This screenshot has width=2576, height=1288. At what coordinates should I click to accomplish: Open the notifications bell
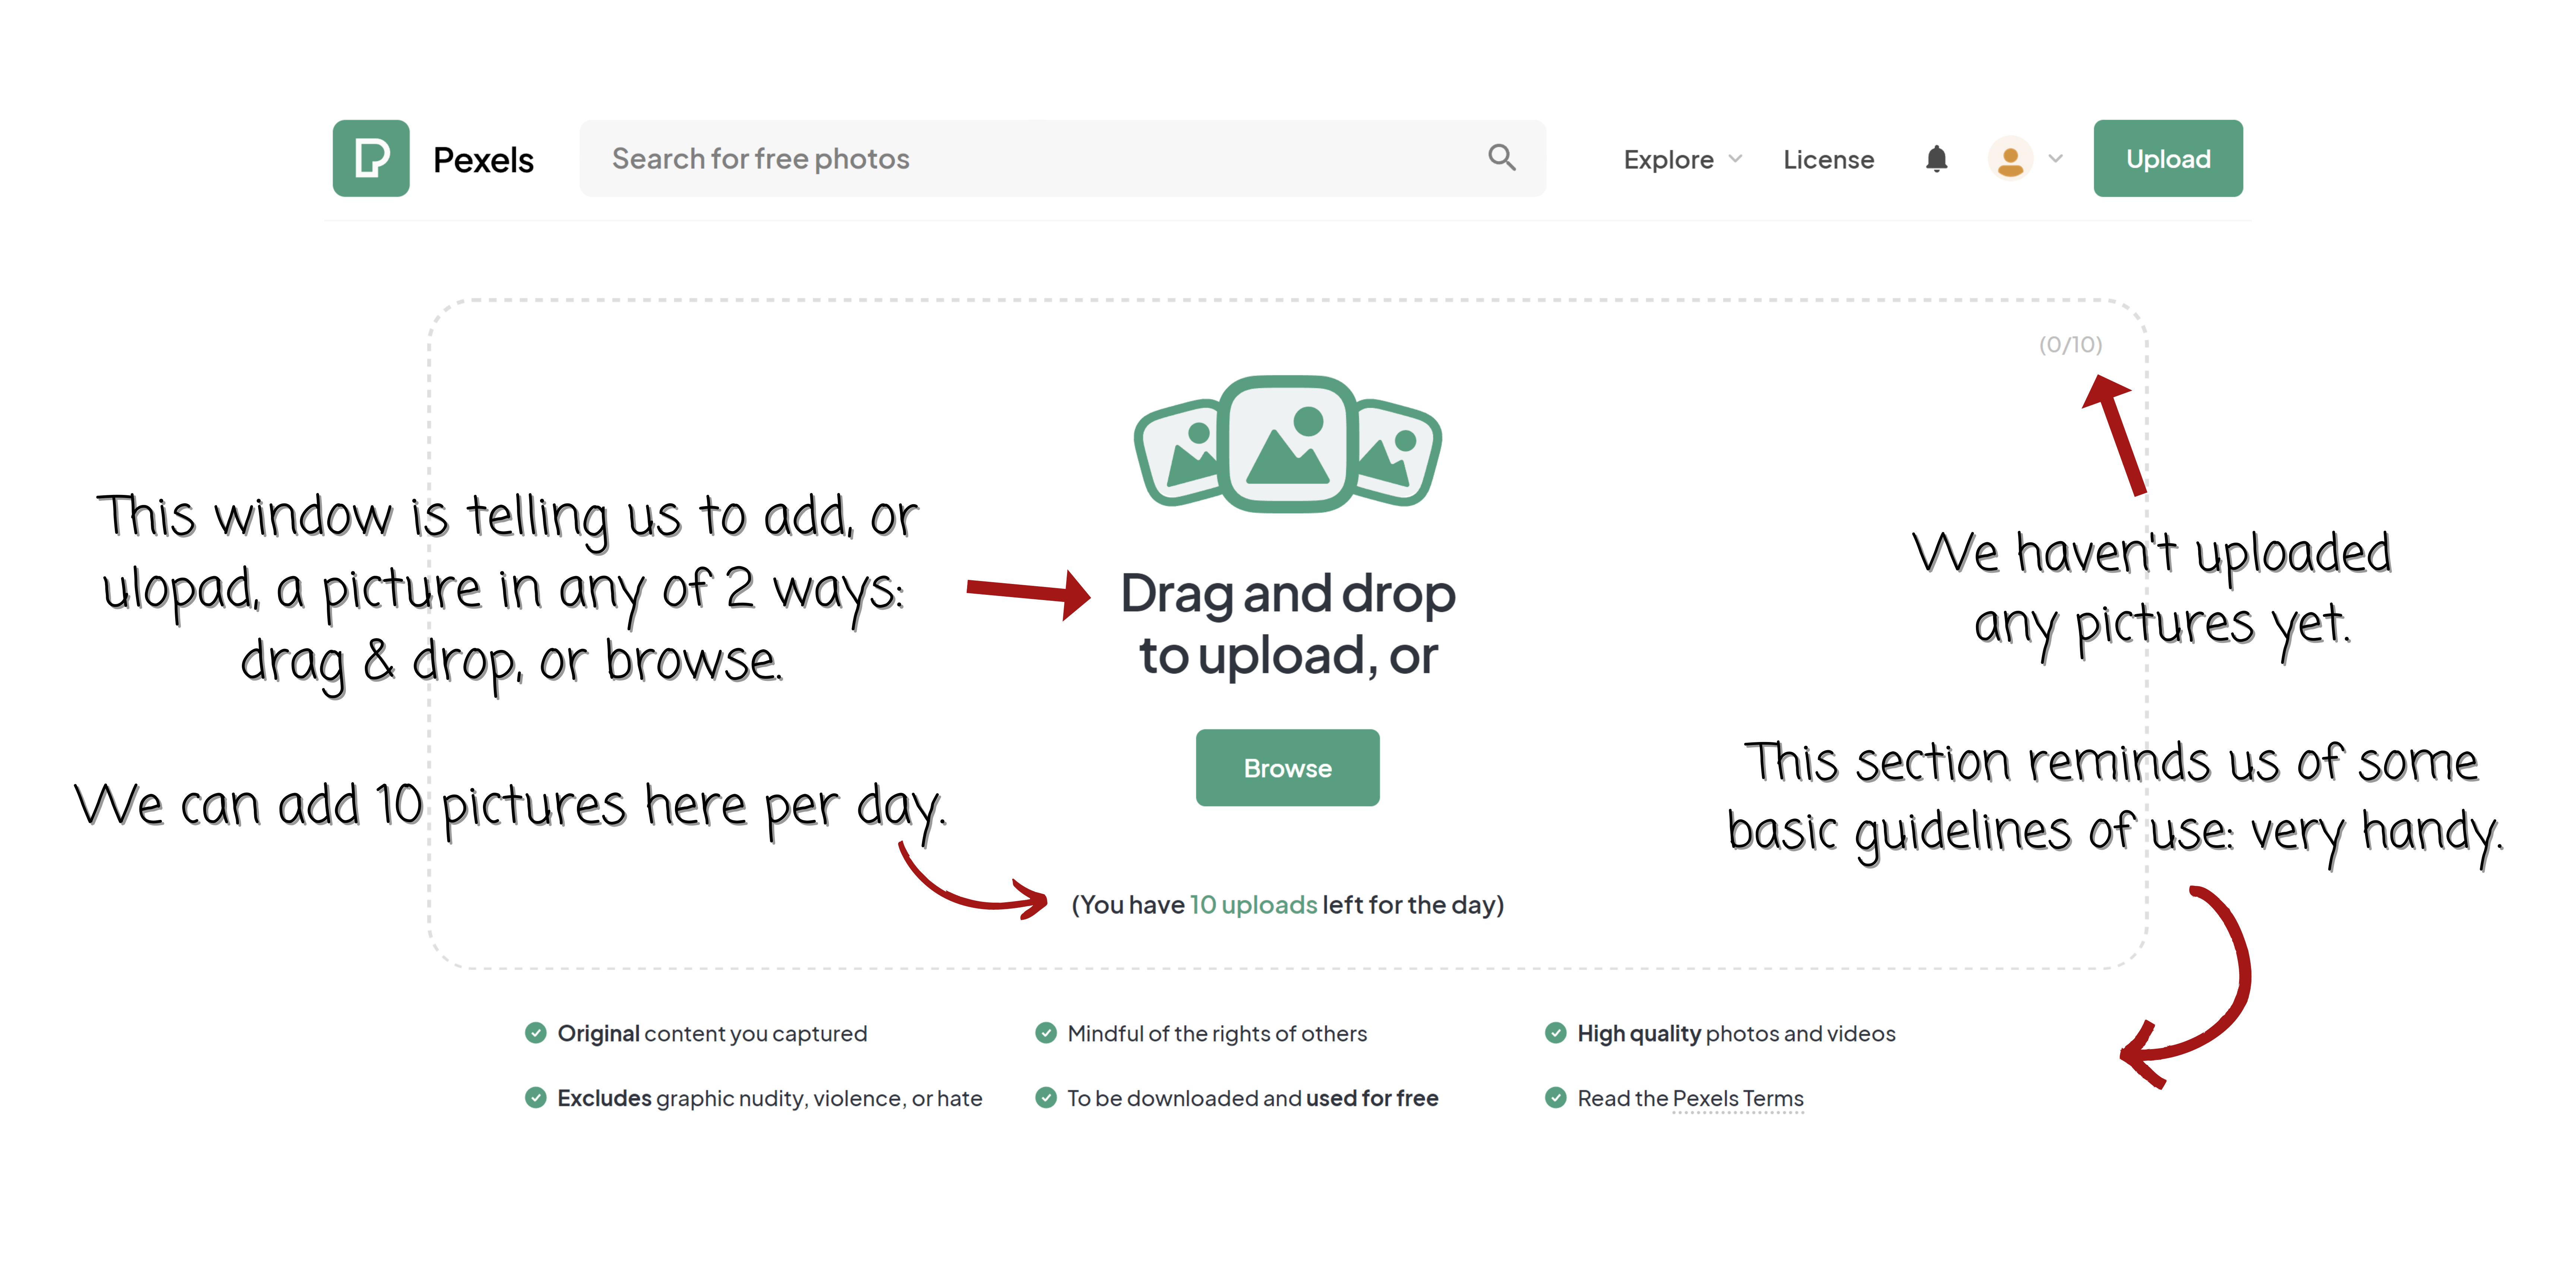1936,158
